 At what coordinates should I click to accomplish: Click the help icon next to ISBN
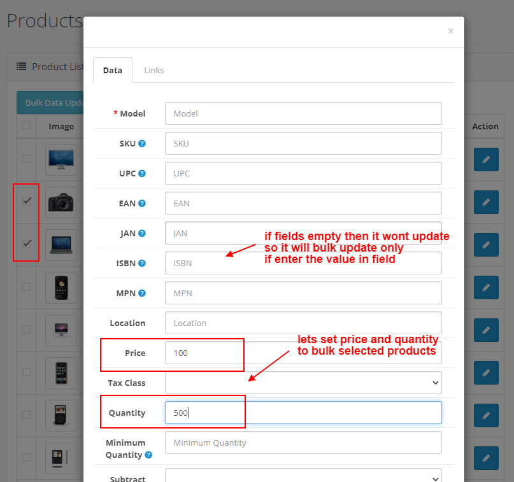click(x=142, y=264)
